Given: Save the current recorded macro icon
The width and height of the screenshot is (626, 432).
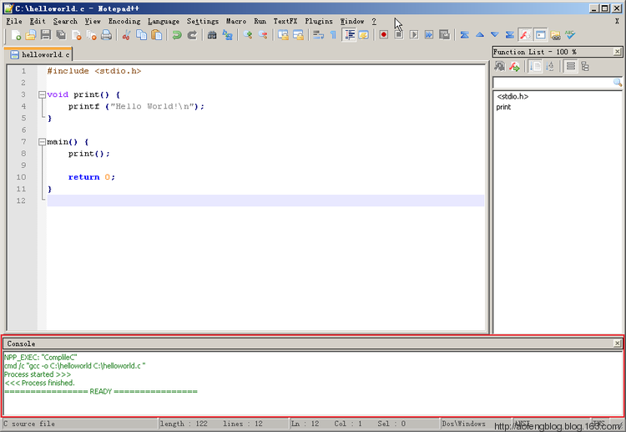Looking at the screenshot, I should [444, 35].
